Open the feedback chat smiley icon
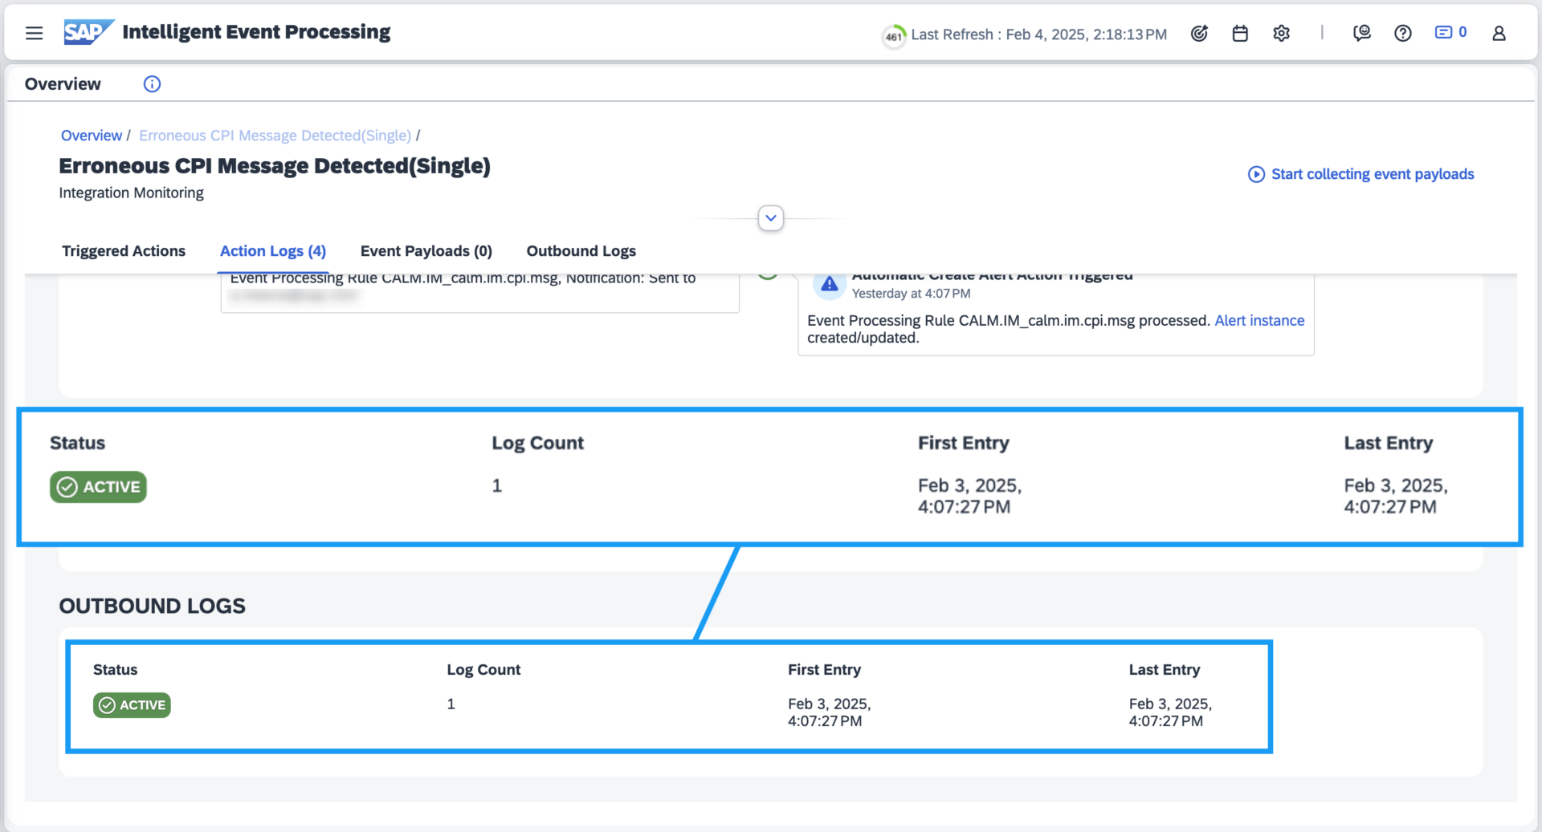This screenshot has width=1542, height=832. pyautogui.click(x=1361, y=33)
